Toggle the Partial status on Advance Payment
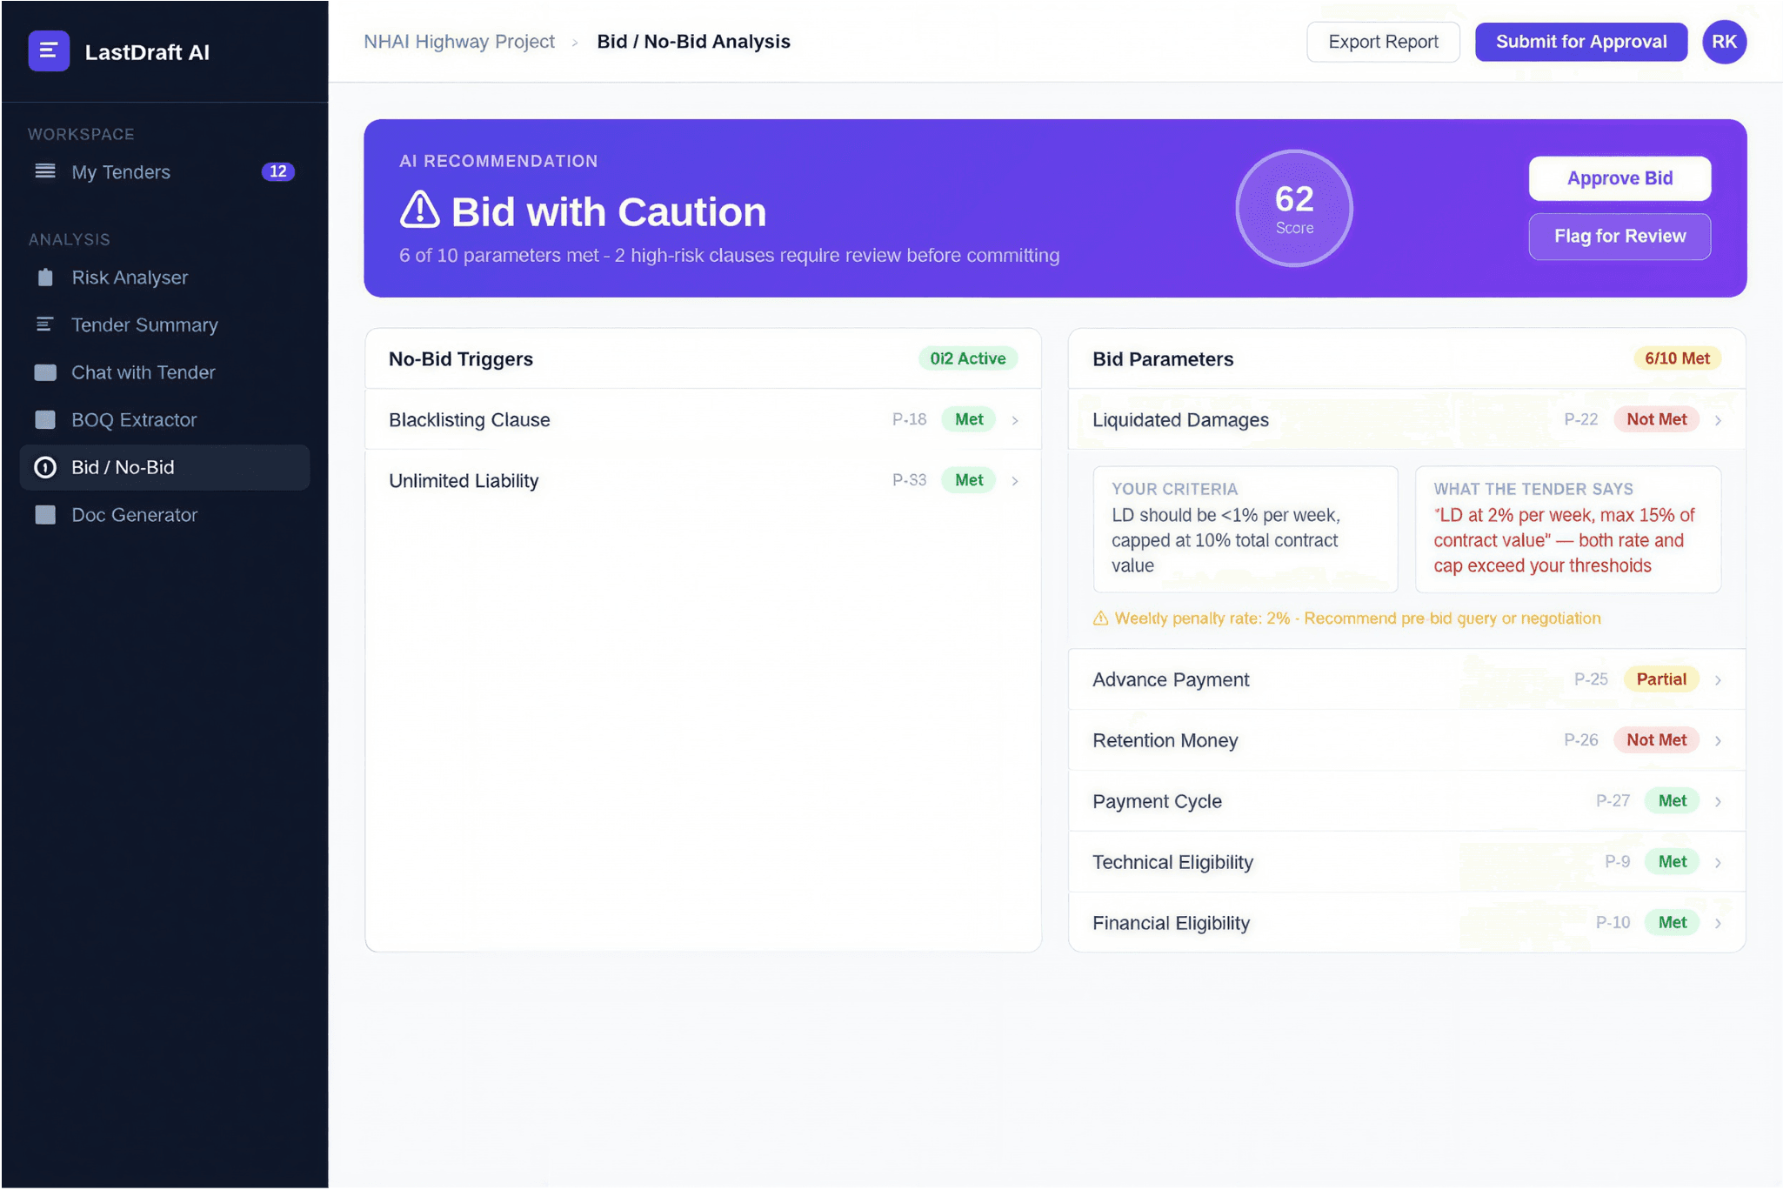This screenshot has height=1190, width=1783. pyautogui.click(x=1660, y=679)
